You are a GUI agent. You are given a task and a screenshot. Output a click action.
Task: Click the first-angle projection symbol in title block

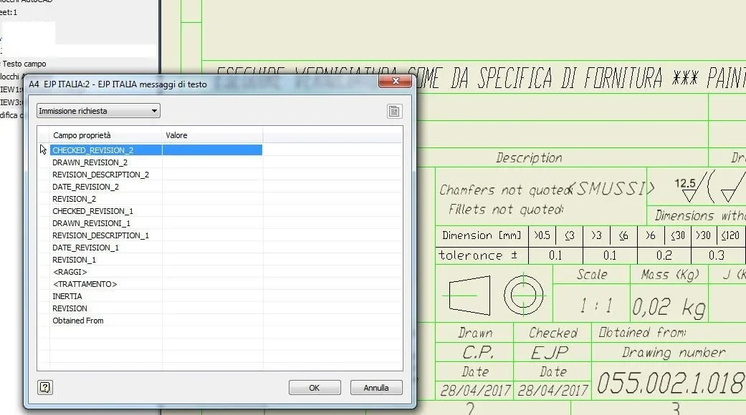point(494,295)
